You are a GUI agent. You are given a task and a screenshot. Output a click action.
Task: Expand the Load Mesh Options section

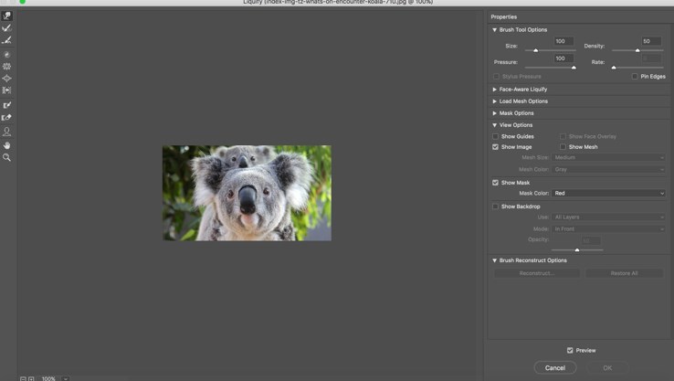click(x=495, y=101)
